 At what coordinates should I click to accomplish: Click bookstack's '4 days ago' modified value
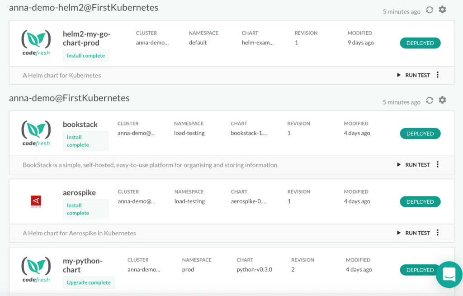[x=357, y=133]
